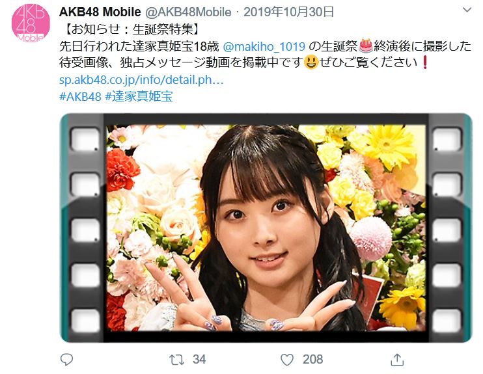View the retweet count 34

click(x=199, y=360)
